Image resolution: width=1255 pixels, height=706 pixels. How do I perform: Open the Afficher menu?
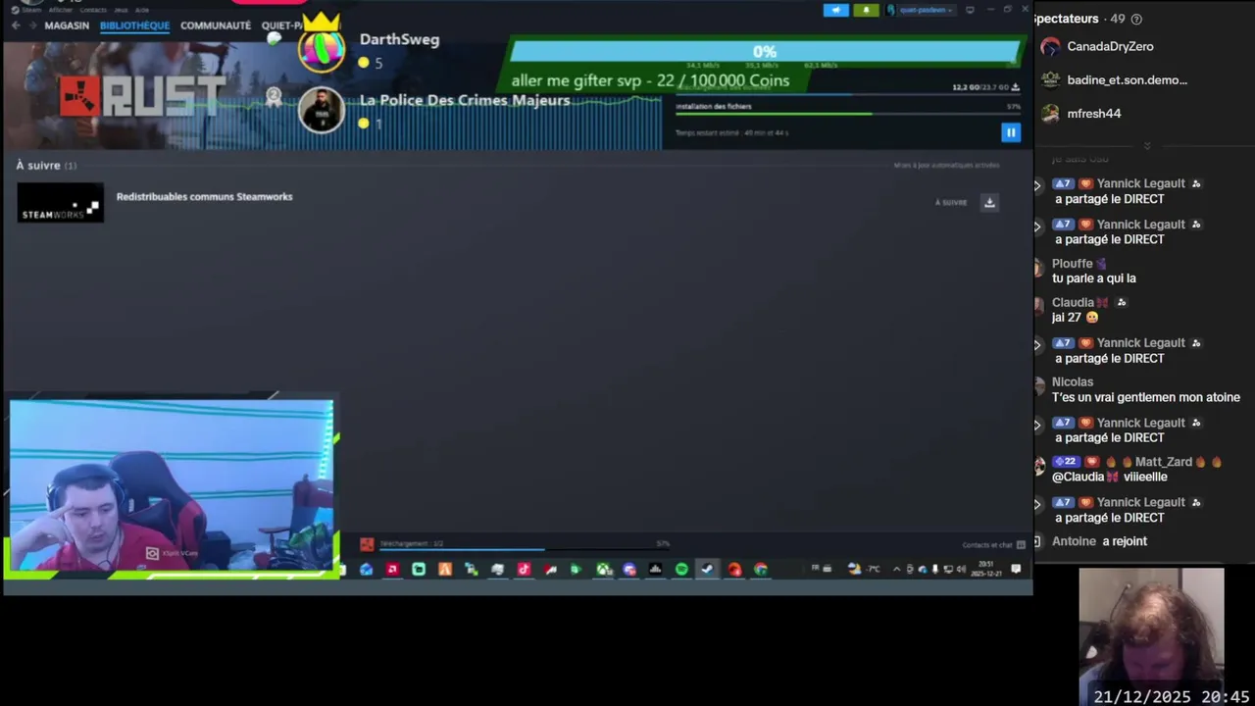(x=61, y=10)
